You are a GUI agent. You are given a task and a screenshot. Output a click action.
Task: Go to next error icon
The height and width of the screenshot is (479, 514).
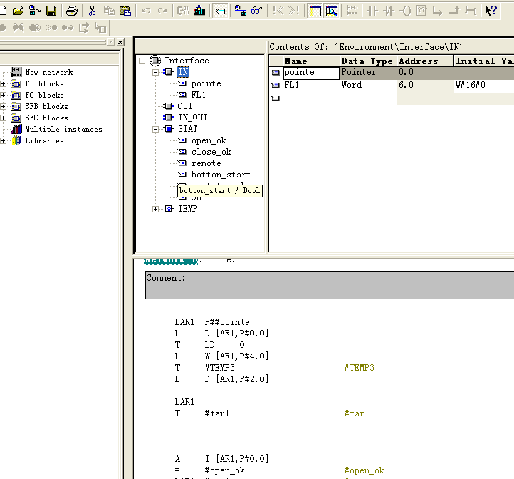point(294,11)
